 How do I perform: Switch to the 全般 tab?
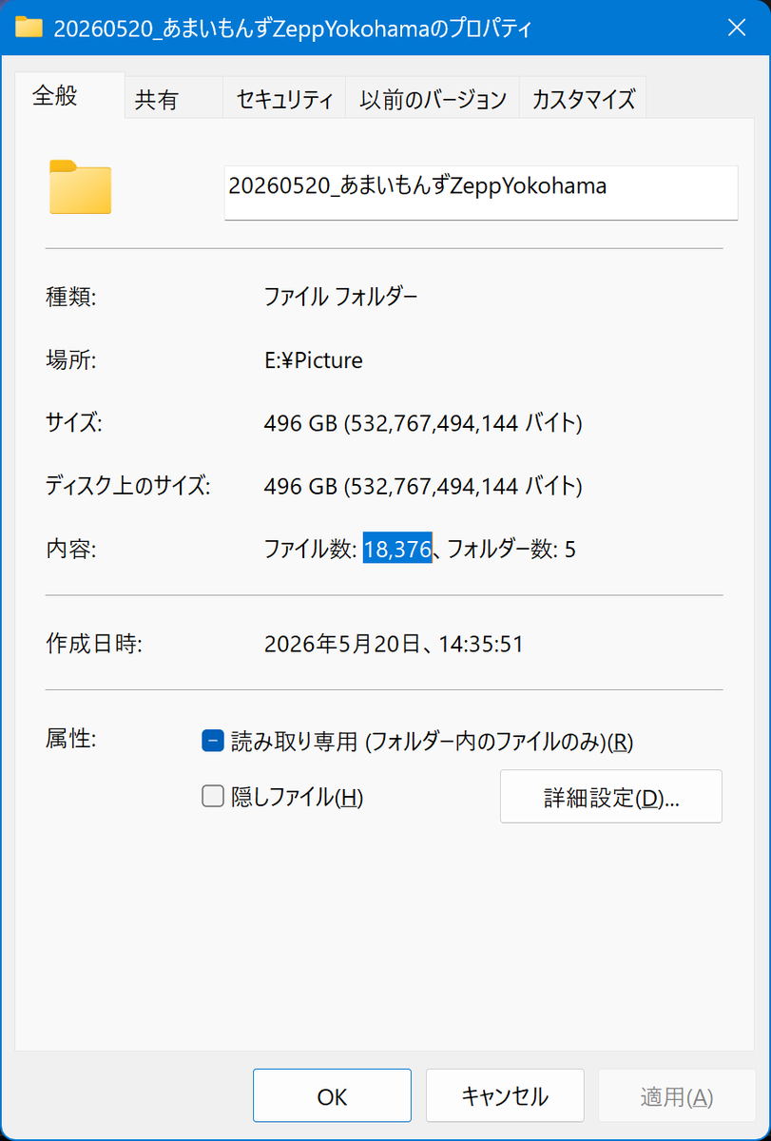pos(69,95)
